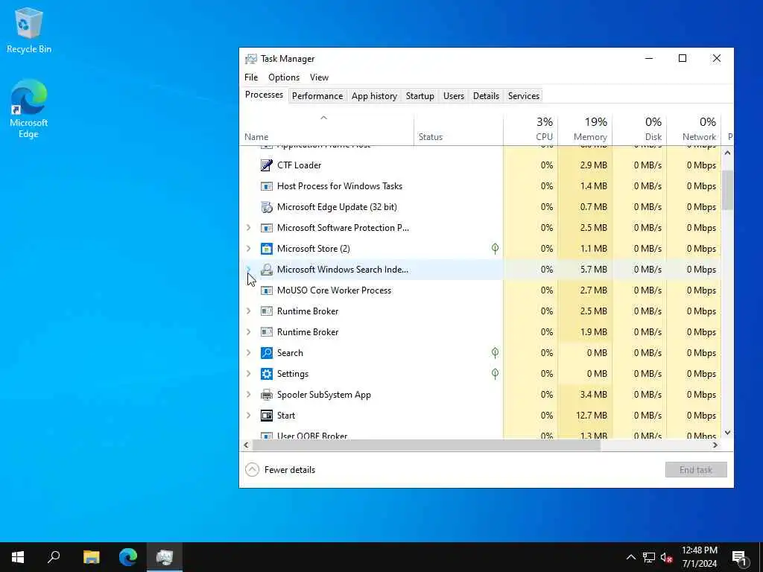Open File Explorer from the taskbar
This screenshot has height=572, width=763.
coord(91,557)
